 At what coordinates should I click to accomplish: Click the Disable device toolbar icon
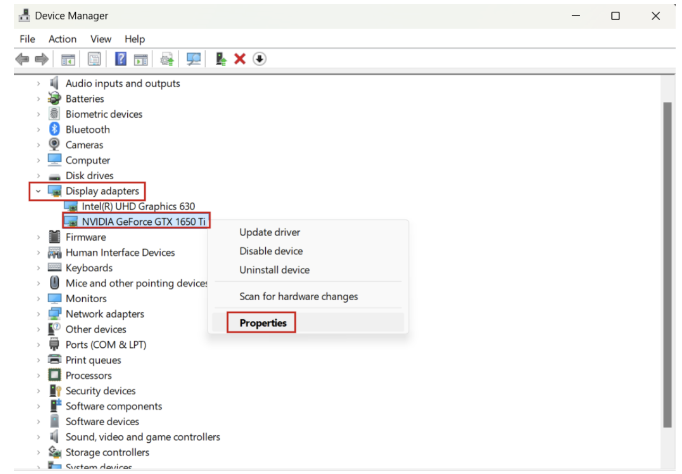tap(259, 59)
